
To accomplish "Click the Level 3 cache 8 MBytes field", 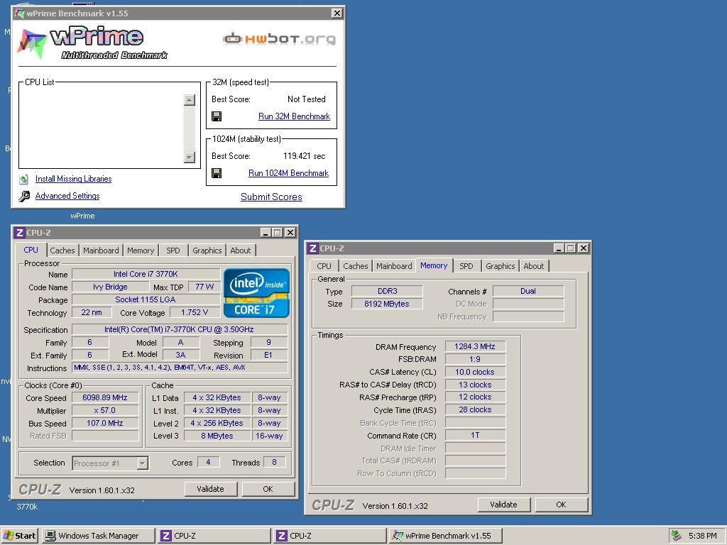I will tap(217, 436).
